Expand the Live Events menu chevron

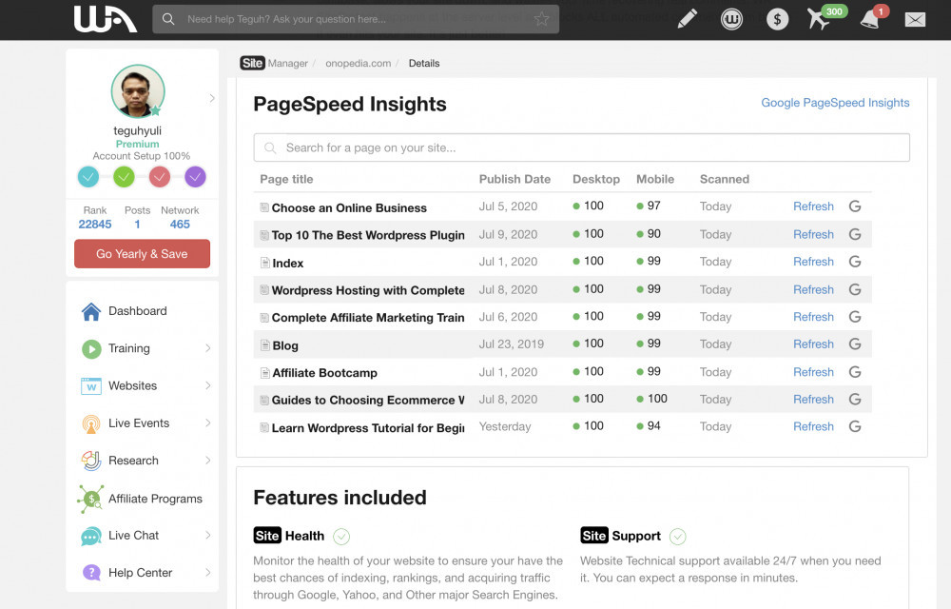(208, 422)
